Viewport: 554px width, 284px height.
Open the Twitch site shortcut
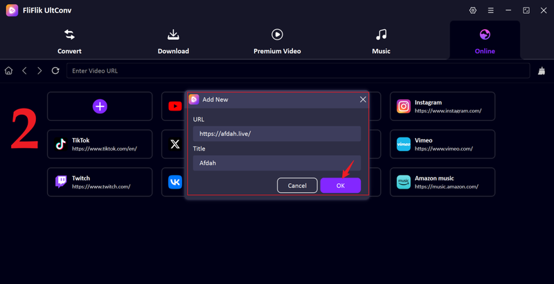coord(100,182)
